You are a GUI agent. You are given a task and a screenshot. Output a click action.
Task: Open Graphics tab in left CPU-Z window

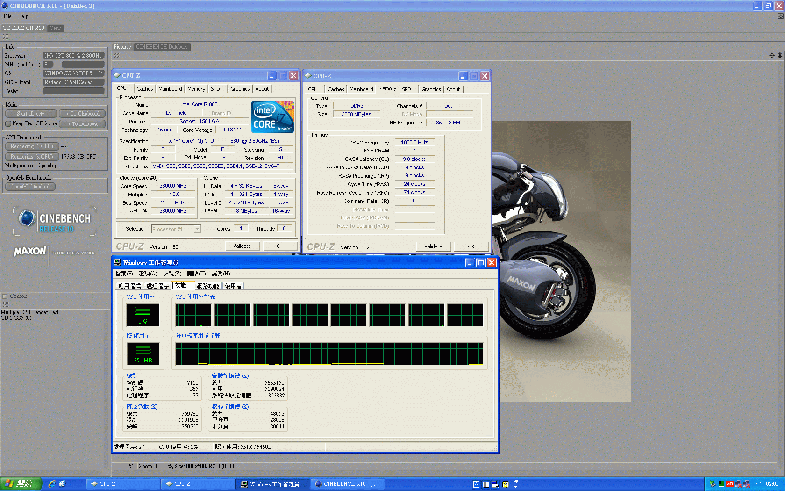click(240, 89)
